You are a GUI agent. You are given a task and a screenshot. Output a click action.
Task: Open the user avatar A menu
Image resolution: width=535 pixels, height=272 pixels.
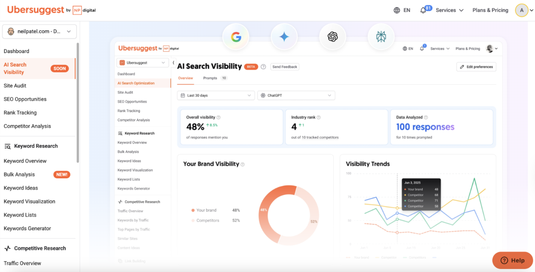pos(522,10)
